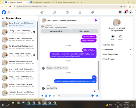The width and height of the screenshot is (136, 108).
Task: Open the emoji picker in message box
Action: 92,96
